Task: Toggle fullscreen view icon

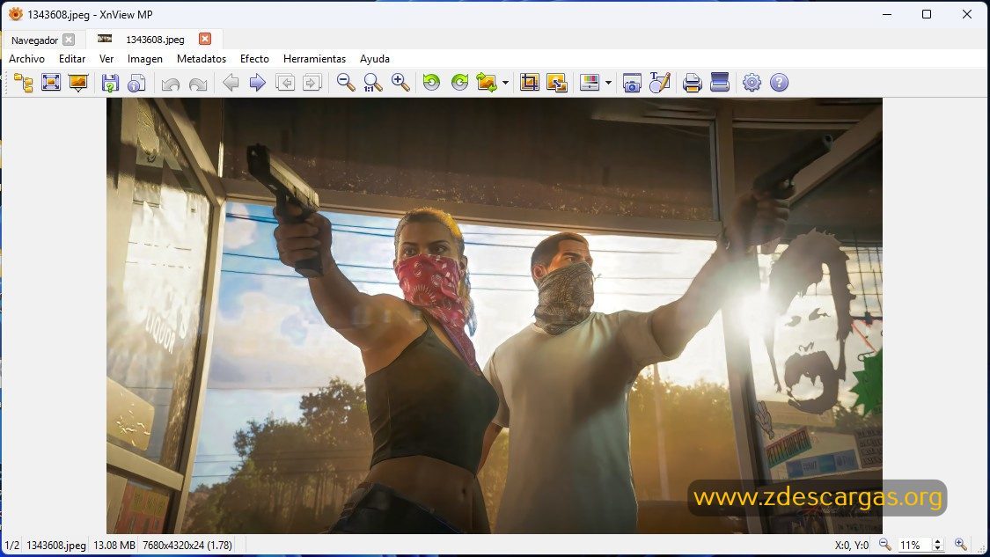Action: 50,83
